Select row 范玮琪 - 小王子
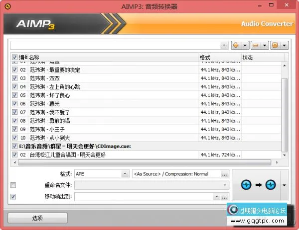The width and height of the screenshot is (299, 230). 146,129
